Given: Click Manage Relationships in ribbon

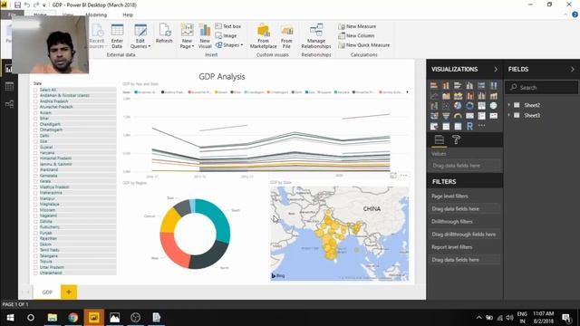Looking at the screenshot, I should (316, 36).
